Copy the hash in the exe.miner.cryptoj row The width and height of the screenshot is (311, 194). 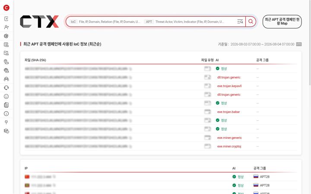click(x=130, y=147)
